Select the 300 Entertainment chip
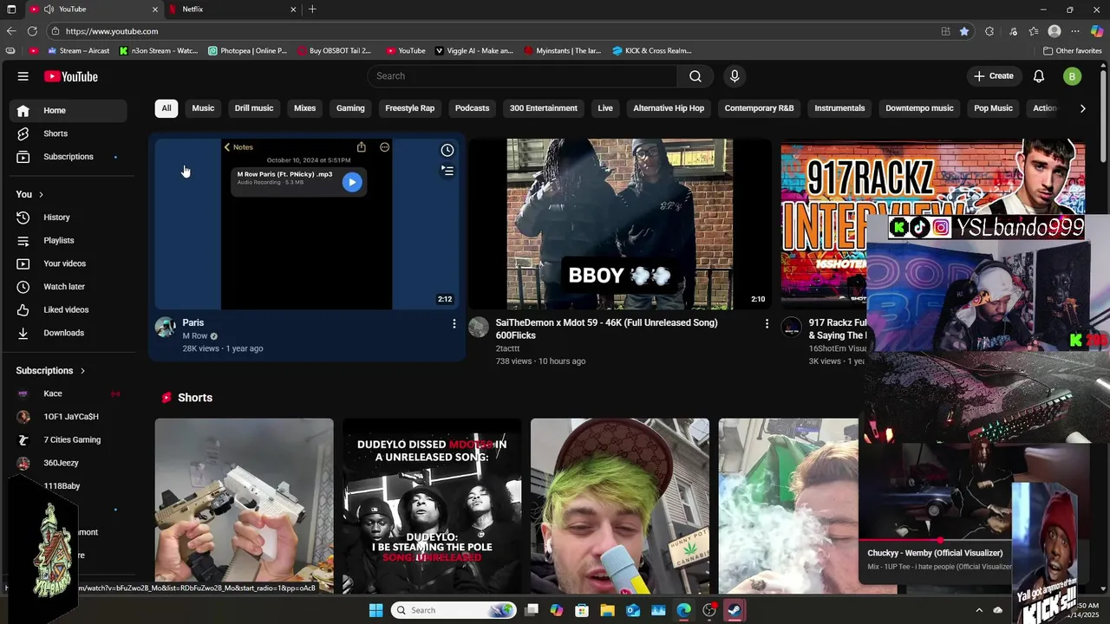Image resolution: width=1110 pixels, height=624 pixels. (x=544, y=108)
